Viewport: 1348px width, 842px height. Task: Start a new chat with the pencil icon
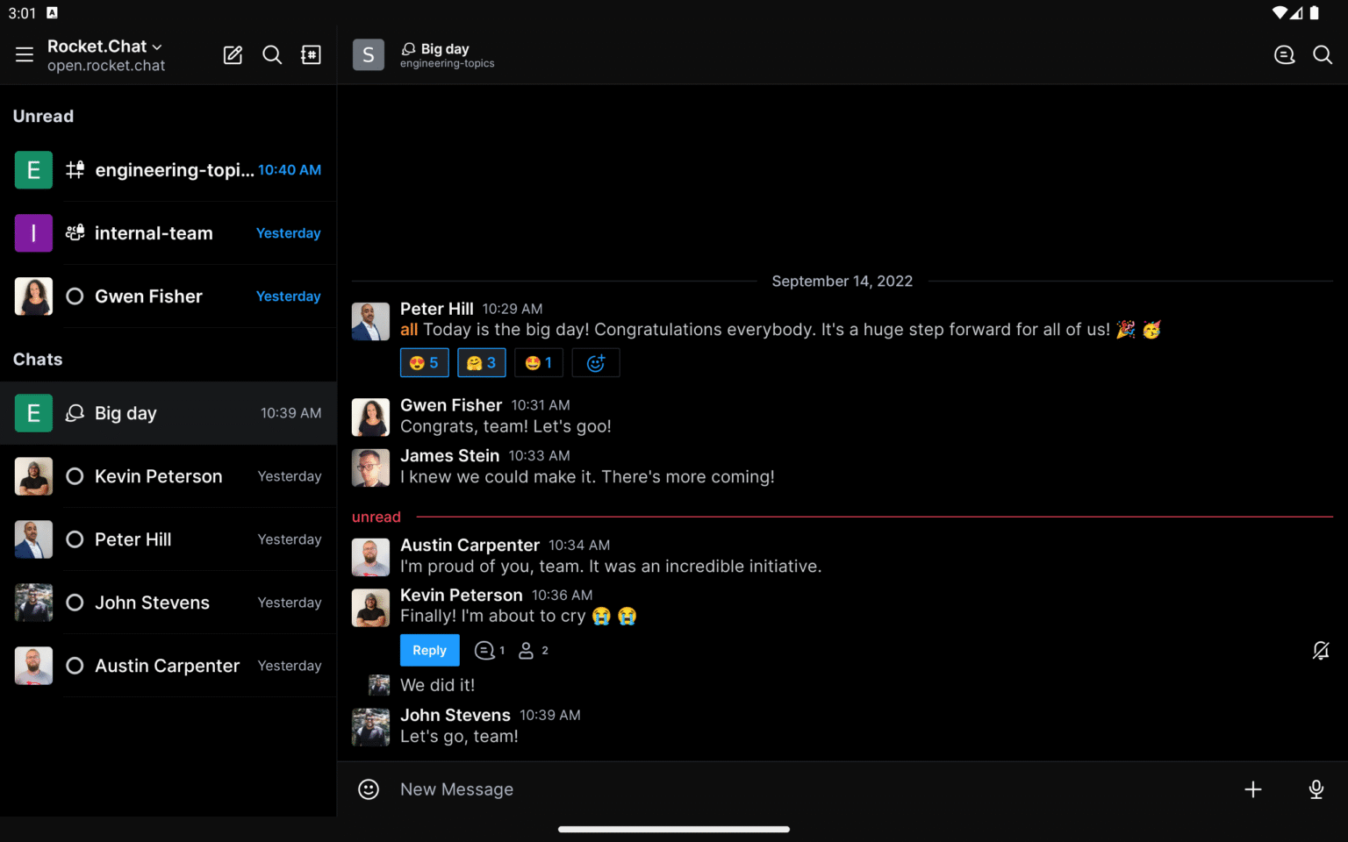(x=233, y=54)
